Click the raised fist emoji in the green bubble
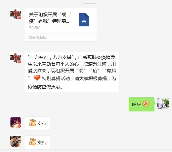172x152 pixels. point(146,104)
